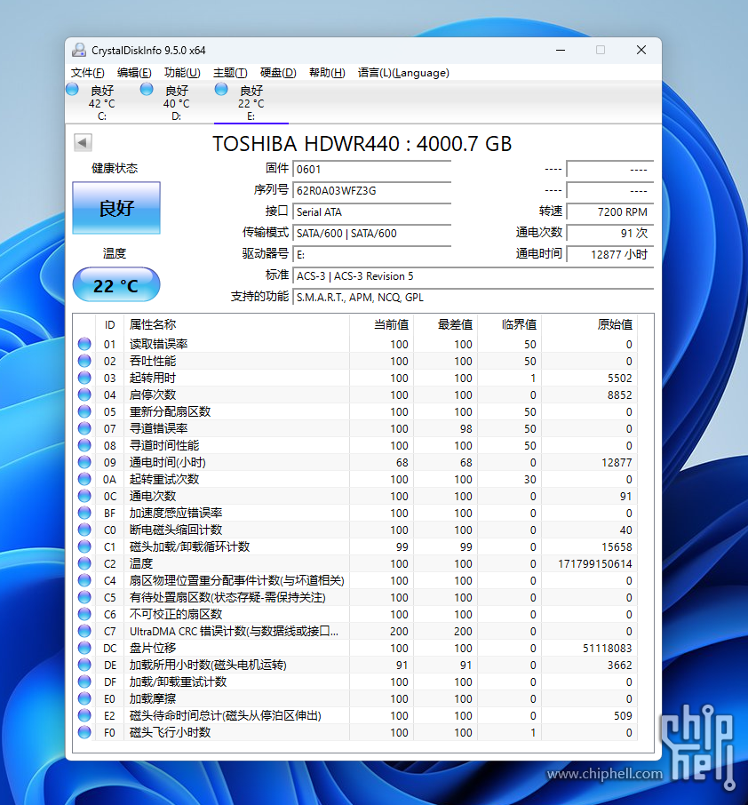Click status orb for attribute C2 温度
The image size is (748, 805).
[x=84, y=563]
